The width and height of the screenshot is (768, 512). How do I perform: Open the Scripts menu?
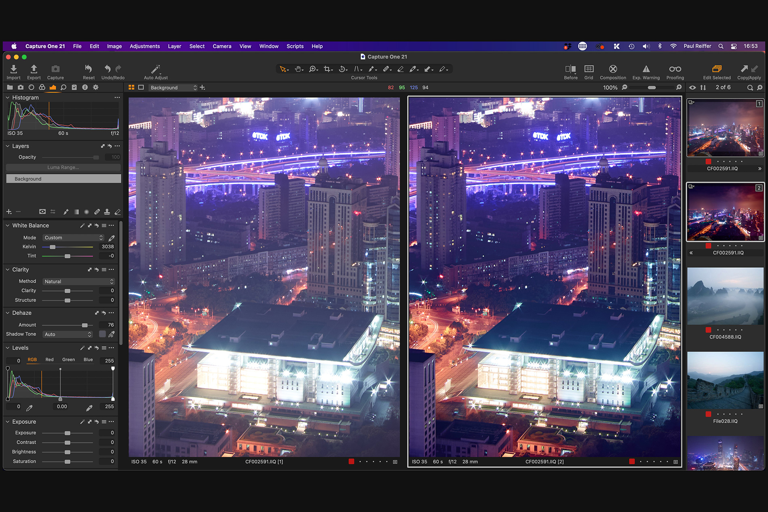click(295, 46)
